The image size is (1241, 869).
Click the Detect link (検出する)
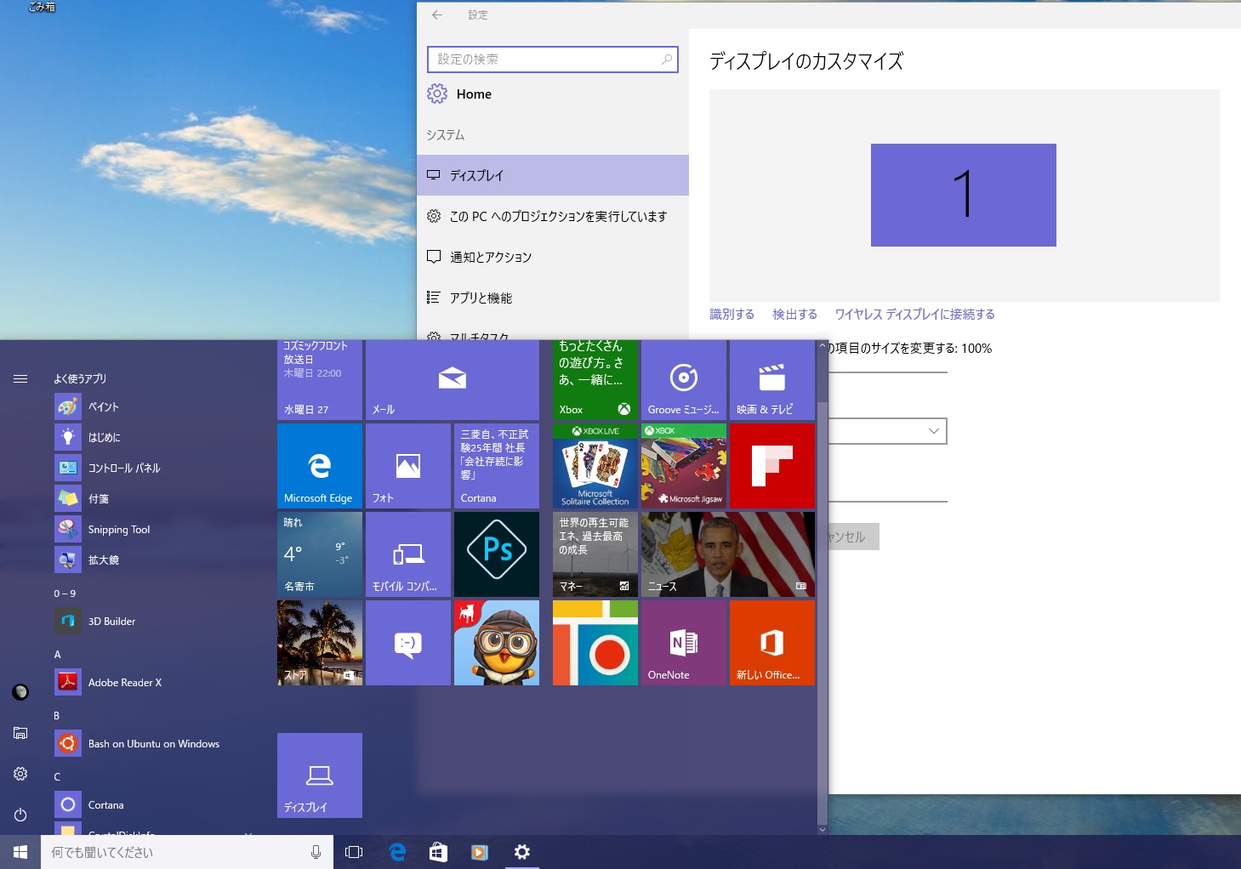coord(794,315)
